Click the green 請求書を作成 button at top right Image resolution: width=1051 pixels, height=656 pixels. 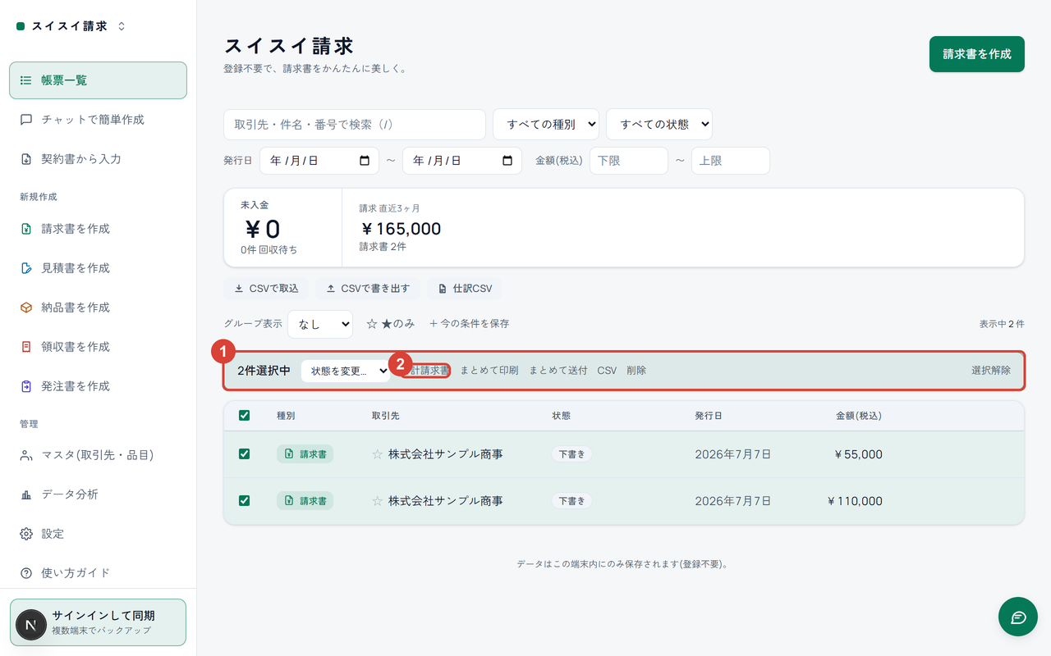tap(977, 54)
